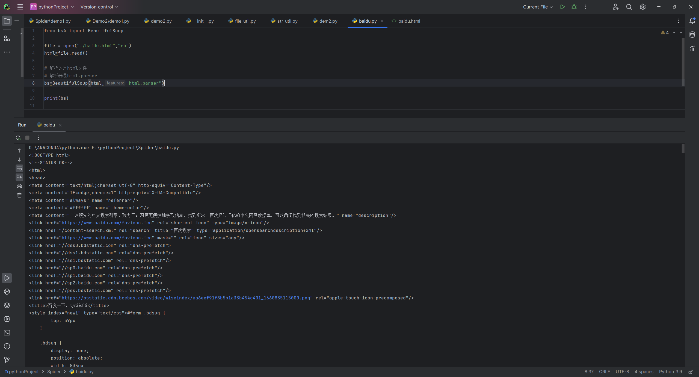Collapse the code fold arrow in gutter
Screen dimensions: 699x377
(21, 34)
